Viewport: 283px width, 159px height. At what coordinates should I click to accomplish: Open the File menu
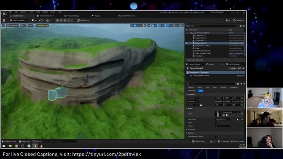click(11, 12)
